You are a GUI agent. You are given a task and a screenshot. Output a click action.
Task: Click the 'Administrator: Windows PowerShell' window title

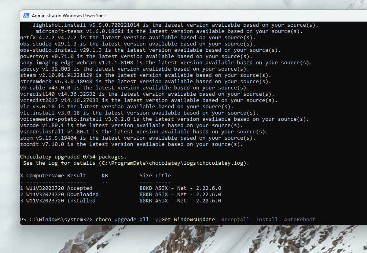tap(69, 16)
